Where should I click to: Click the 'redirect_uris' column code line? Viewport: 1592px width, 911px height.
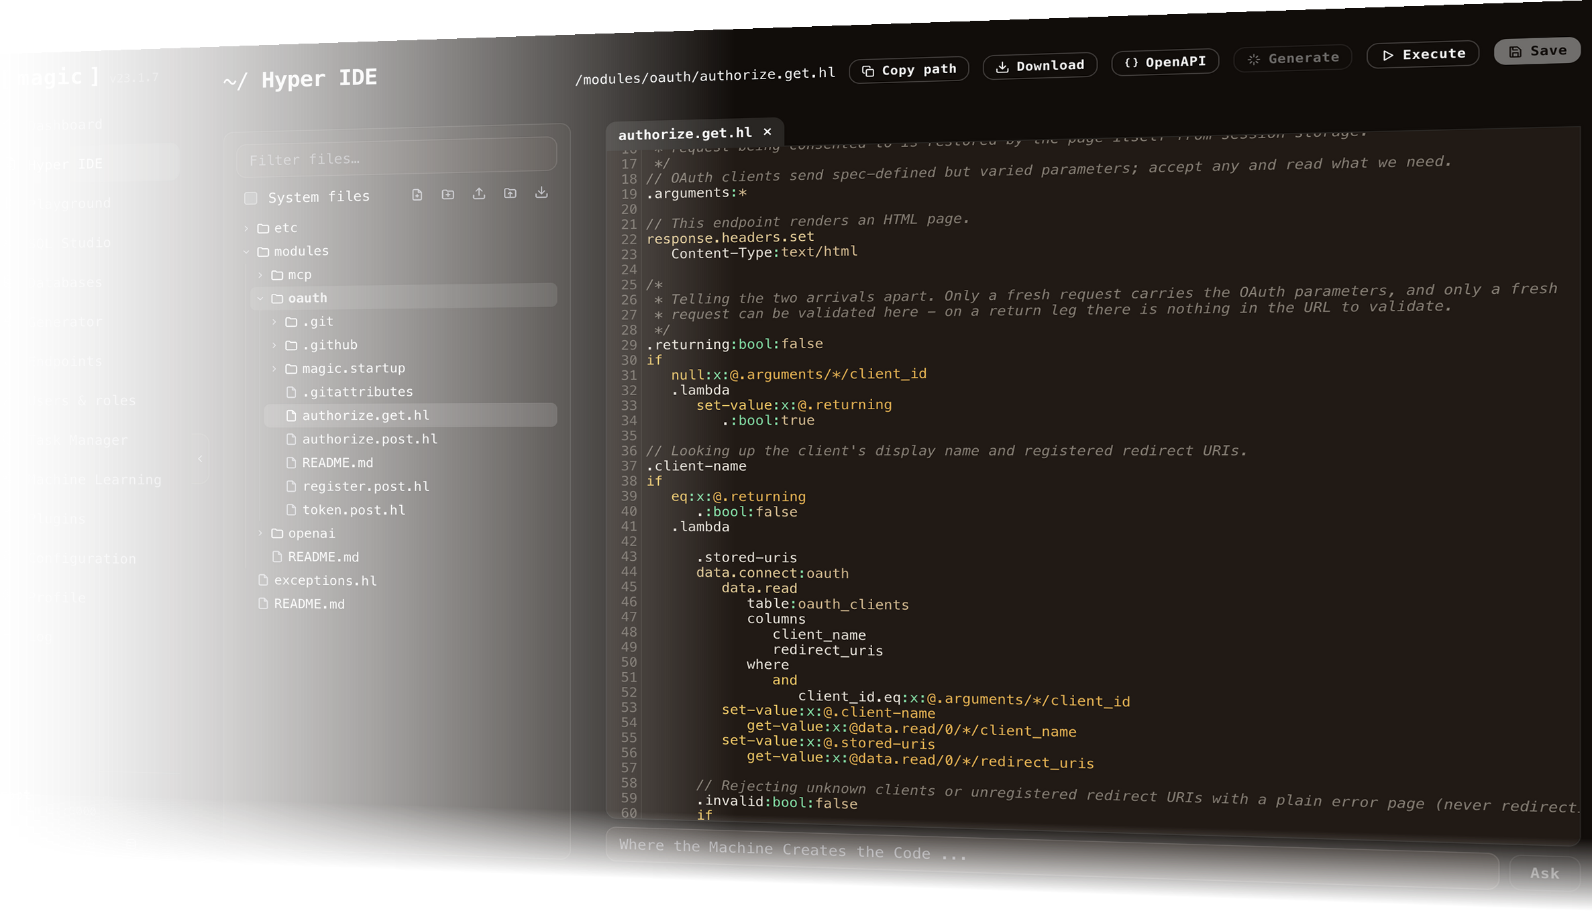827,650
